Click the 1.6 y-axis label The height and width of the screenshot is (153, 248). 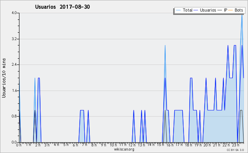click(x=14, y=91)
